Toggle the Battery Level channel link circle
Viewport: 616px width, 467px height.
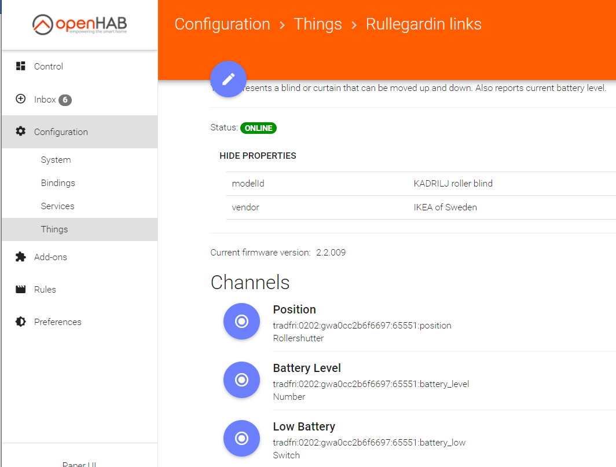[x=241, y=380]
